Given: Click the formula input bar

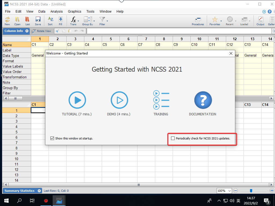Looking at the screenshot, I should [x=179, y=31].
